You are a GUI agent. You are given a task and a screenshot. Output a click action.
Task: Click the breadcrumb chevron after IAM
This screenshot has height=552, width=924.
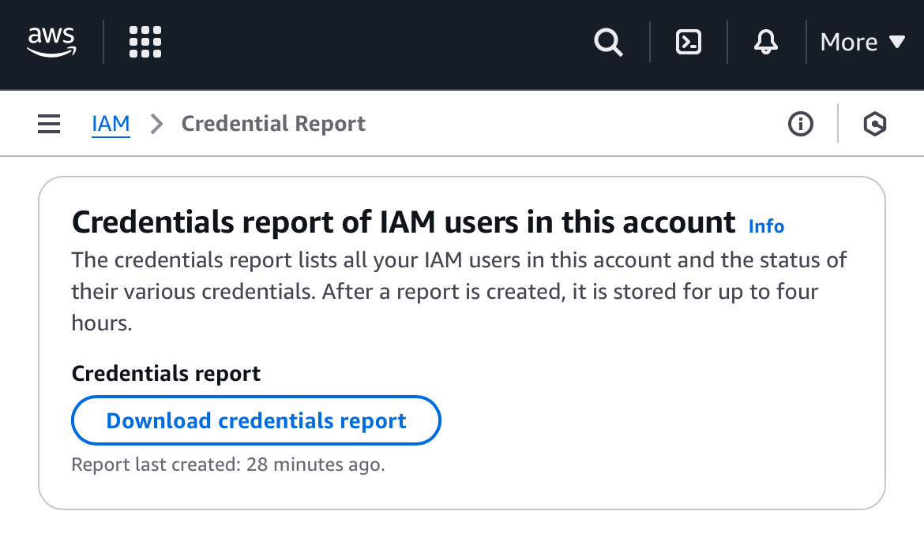(156, 124)
